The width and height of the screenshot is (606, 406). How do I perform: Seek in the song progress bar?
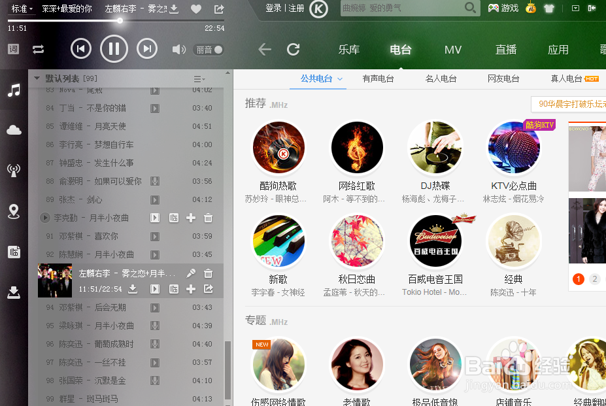(x=116, y=20)
